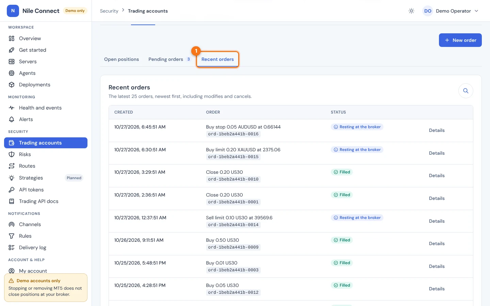The width and height of the screenshot is (490, 306).
Task: Go to Alerts page
Action: [x=46, y=119]
